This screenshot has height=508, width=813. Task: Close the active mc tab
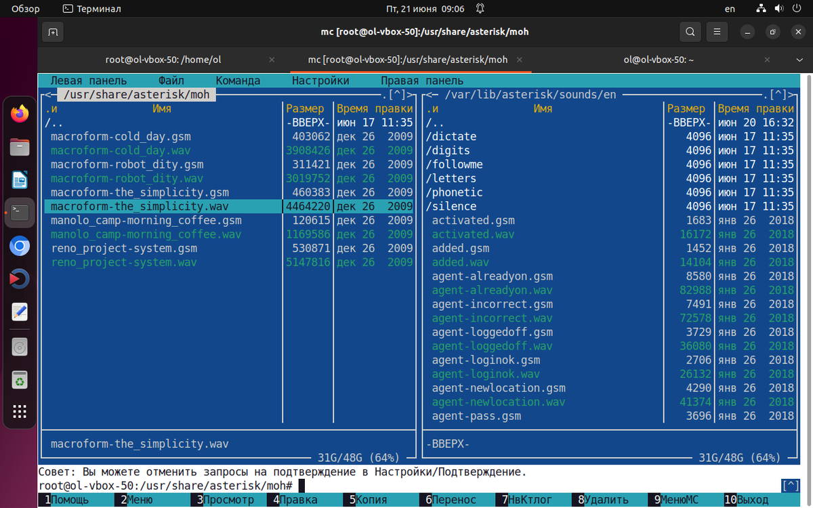[520, 60]
